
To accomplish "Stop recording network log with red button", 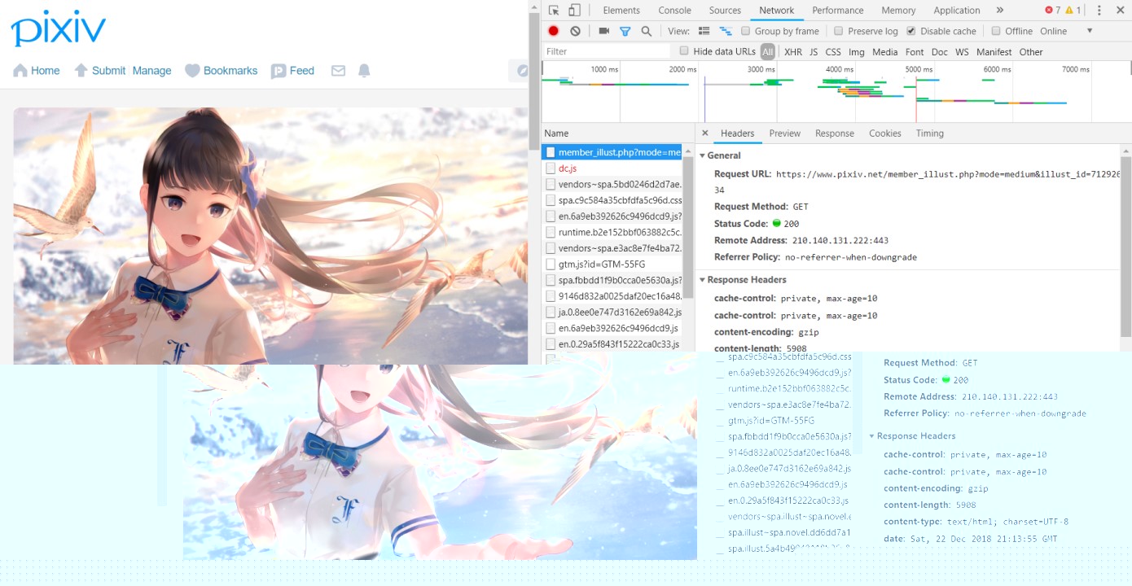I will click(554, 31).
